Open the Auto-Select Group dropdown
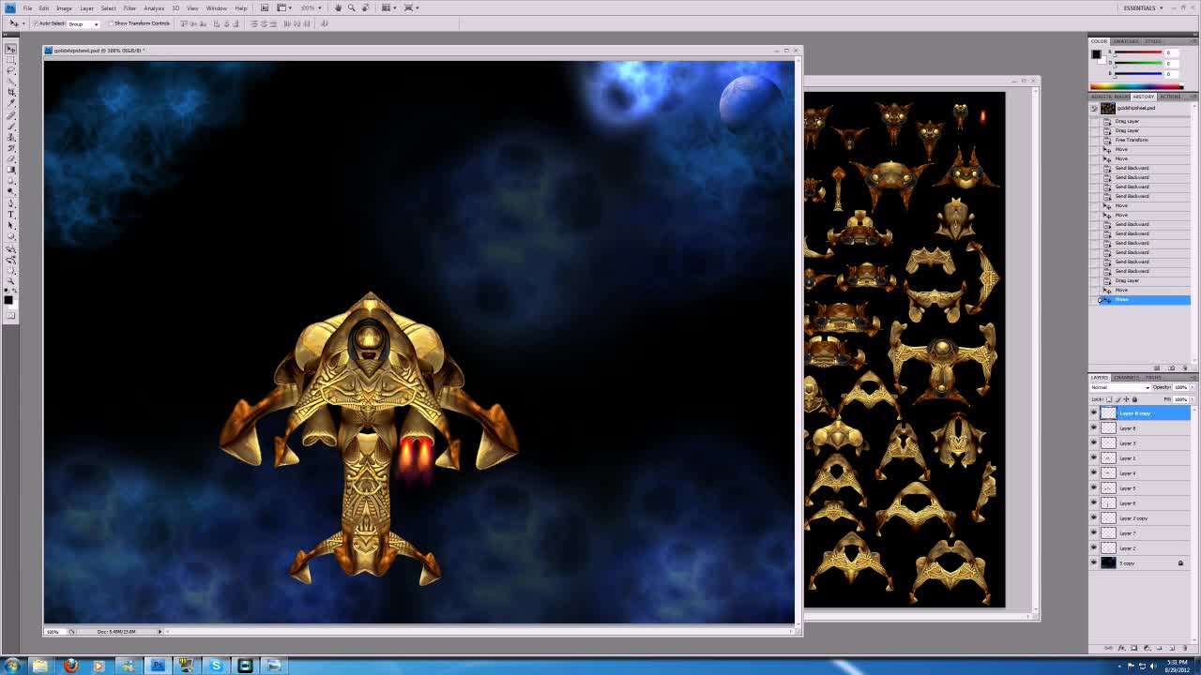 click(x=84, y=23)
